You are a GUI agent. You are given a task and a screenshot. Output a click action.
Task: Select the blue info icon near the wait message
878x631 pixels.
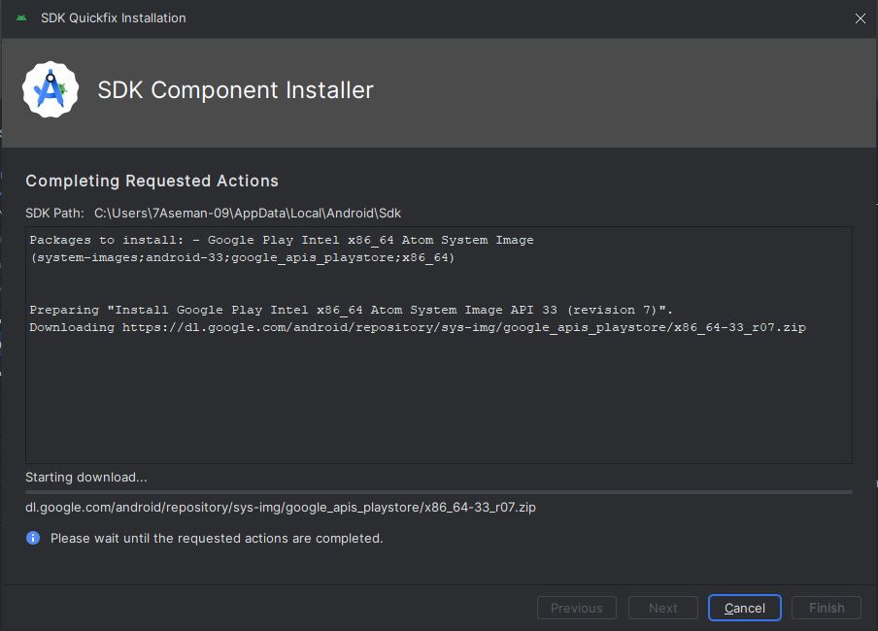pyautogui.click(x=32, y=538)
